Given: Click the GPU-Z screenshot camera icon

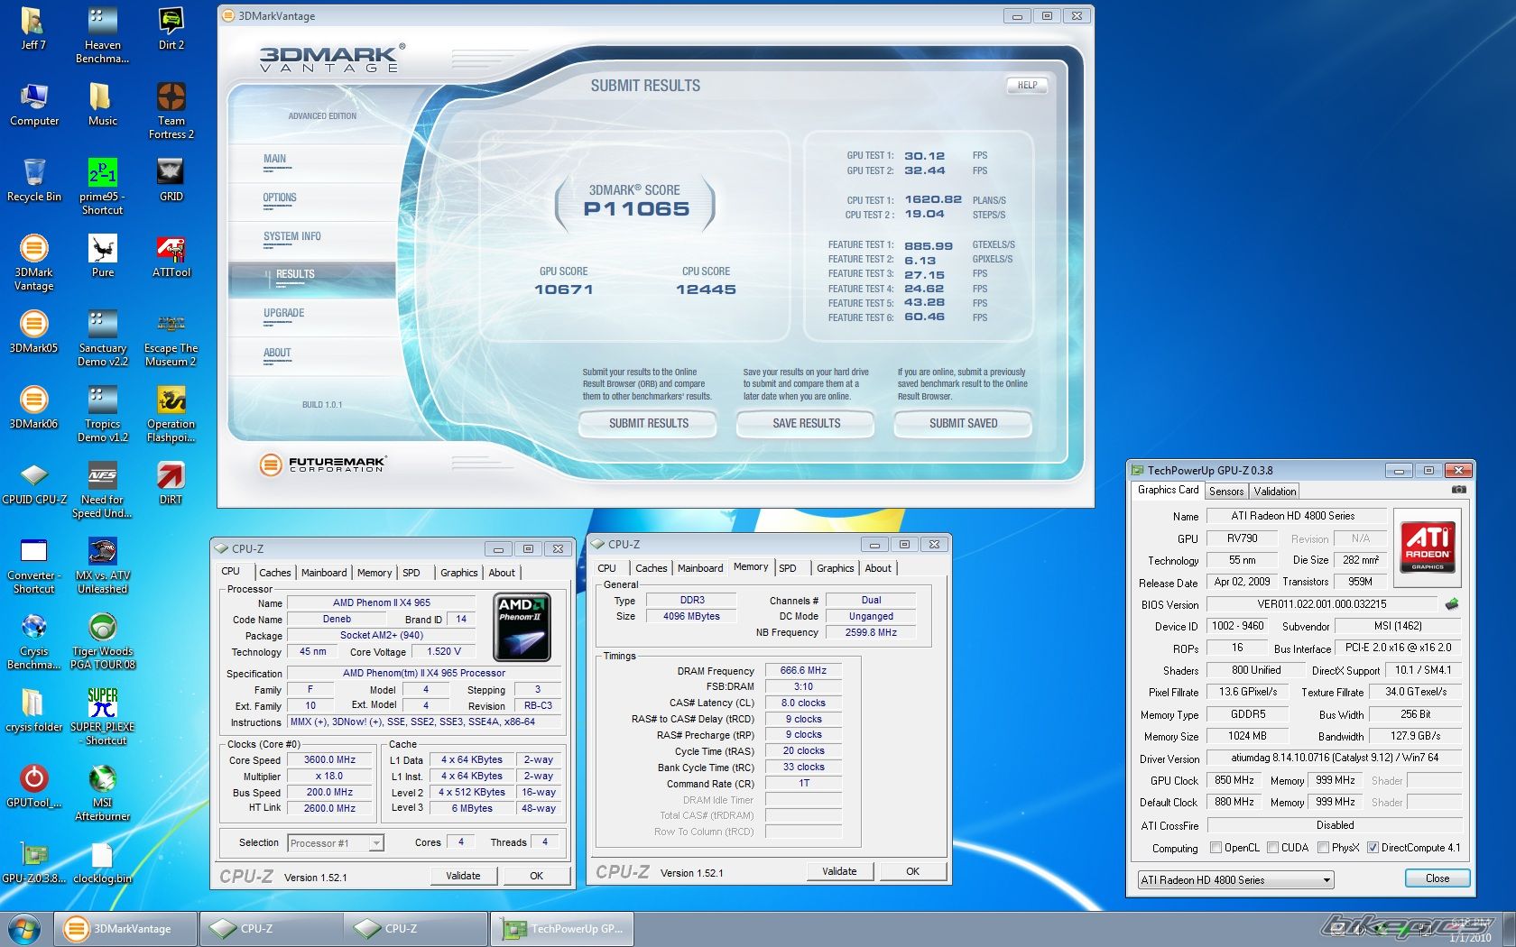Looking at the screenshot, I should tap(1458, 490).
